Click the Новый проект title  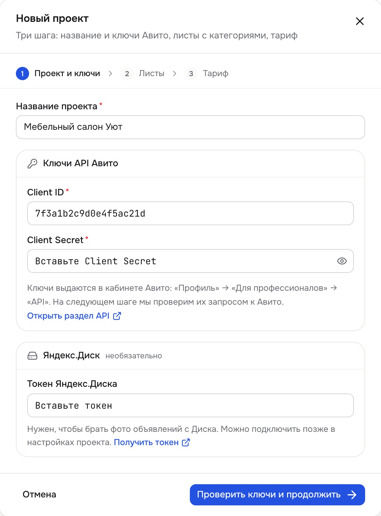pos(52,19)
